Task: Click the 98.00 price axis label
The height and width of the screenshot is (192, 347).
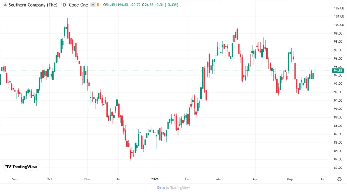Action: [339, 42]
